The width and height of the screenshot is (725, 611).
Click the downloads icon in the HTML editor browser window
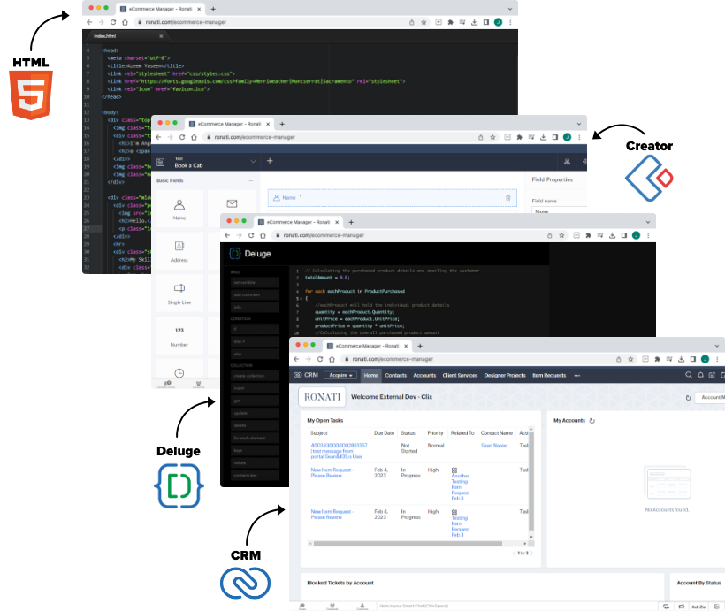(x=475, y=22)
